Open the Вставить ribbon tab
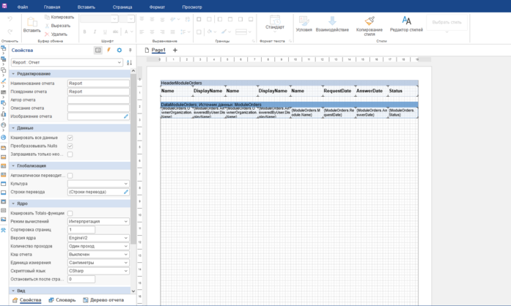 (86, 7)
